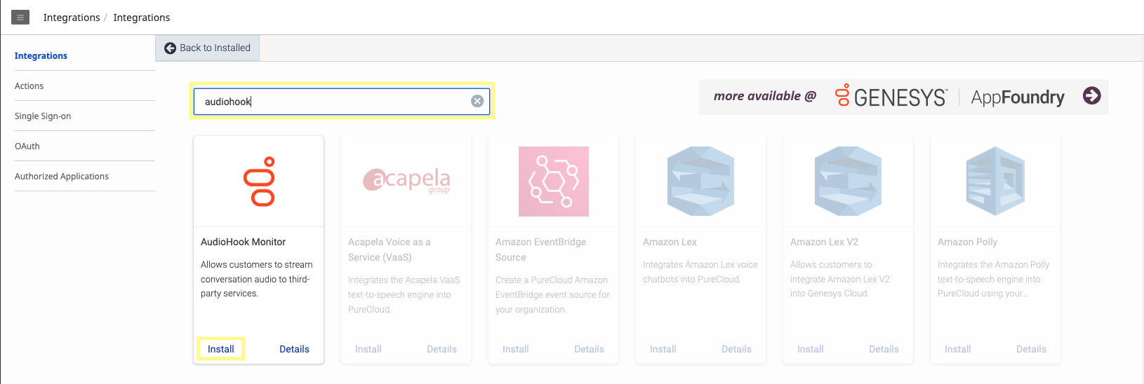
Task: Click the Amazon Lex icon
Action: (x=700, y=181)
